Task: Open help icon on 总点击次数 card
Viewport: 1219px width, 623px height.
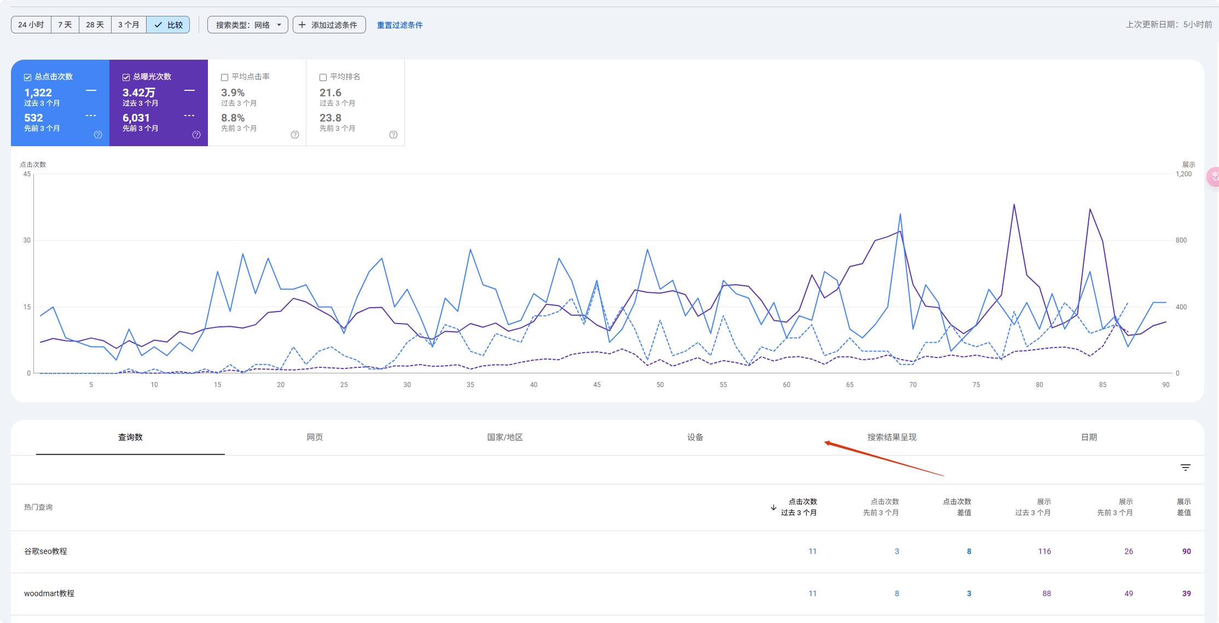Action: pos(98,135)
